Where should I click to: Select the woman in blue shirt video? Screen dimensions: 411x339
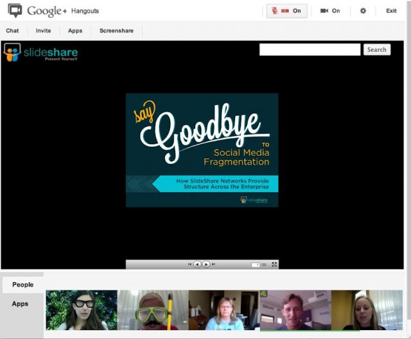pyautogui.click(x=224, y=310)
